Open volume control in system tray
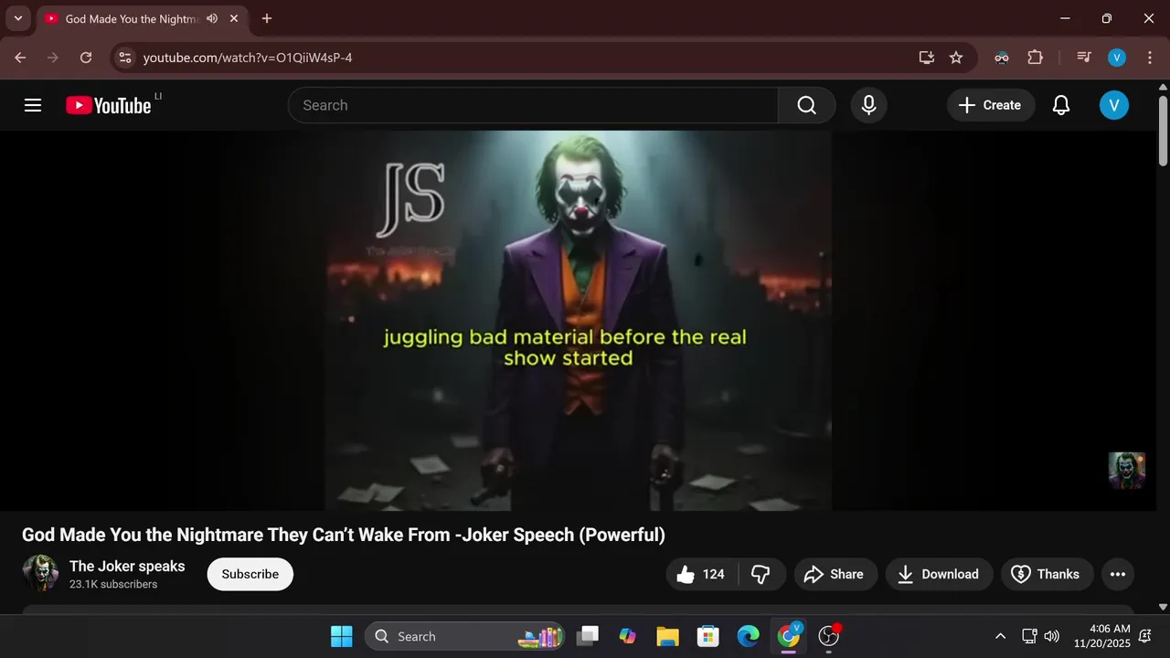This screenshot has height=658, width=1170. [x=1051, y=636]
